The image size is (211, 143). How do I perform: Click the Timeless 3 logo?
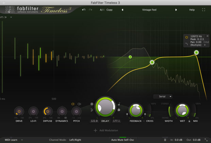pos(56,10)
